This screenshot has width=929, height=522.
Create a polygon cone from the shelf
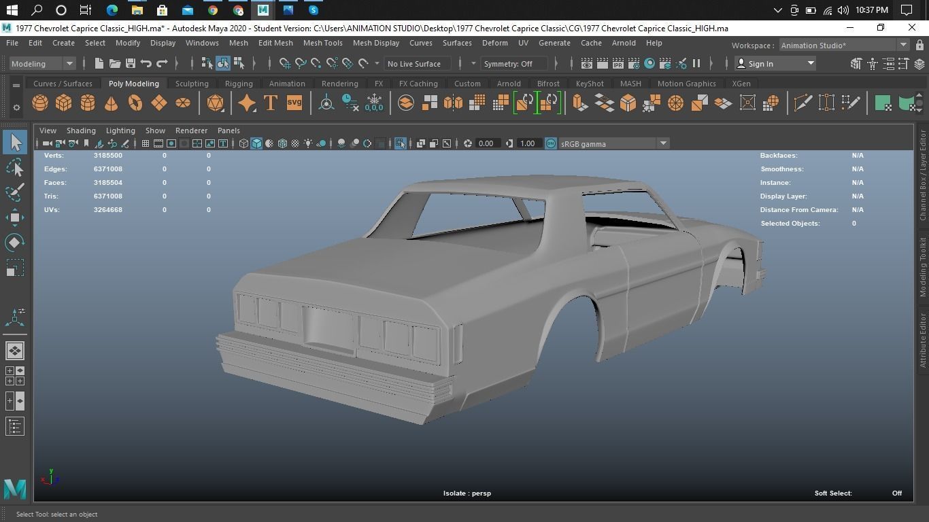111,103
